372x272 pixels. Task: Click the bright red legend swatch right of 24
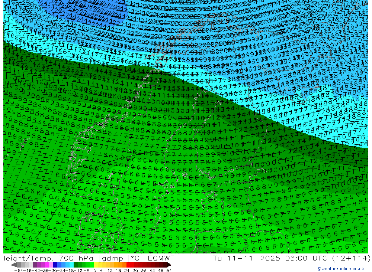click(128, 265)
